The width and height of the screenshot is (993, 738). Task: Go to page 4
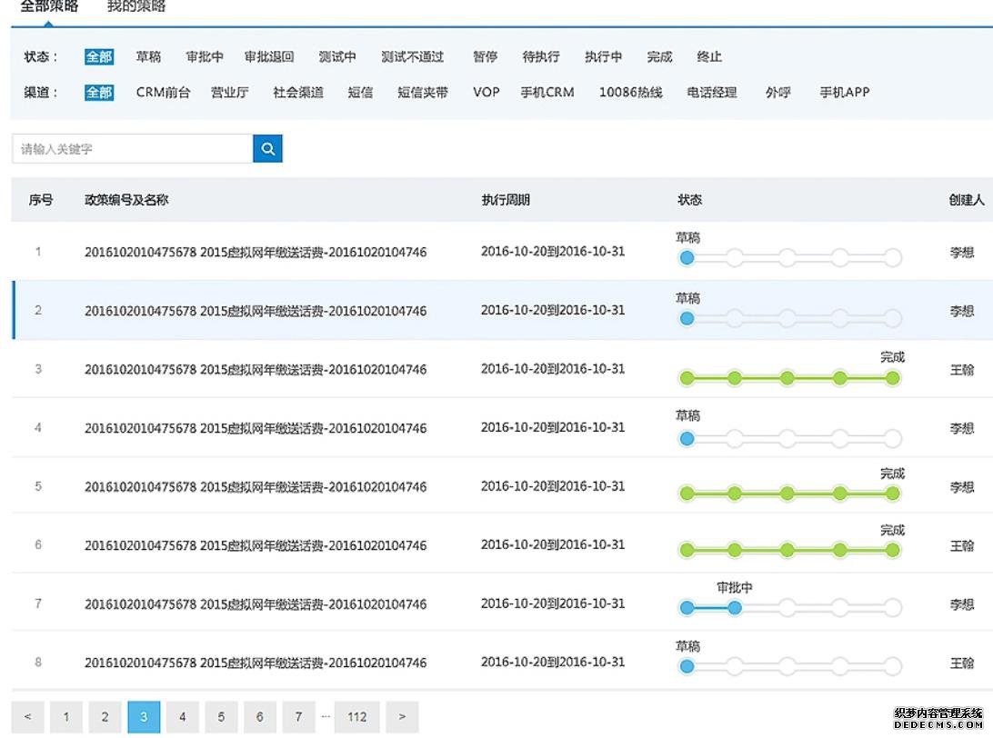183,716
